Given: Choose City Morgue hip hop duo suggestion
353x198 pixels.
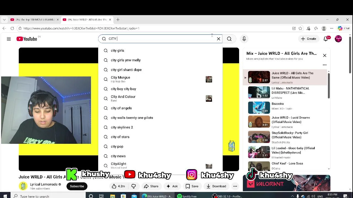Looking at the screenshot, I should pyautogui.click(x=160, y=79).
